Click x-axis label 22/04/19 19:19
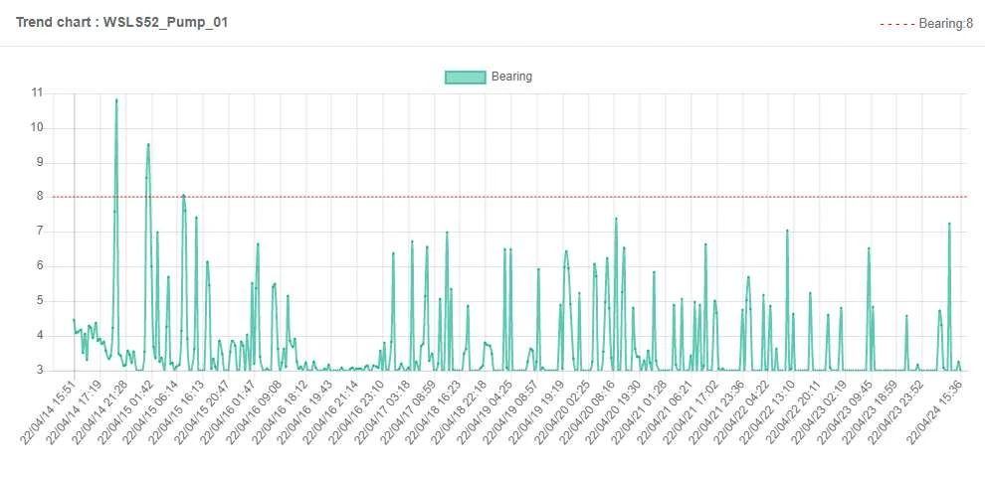Screen dimensions: 985x477 tap(537, 411)
